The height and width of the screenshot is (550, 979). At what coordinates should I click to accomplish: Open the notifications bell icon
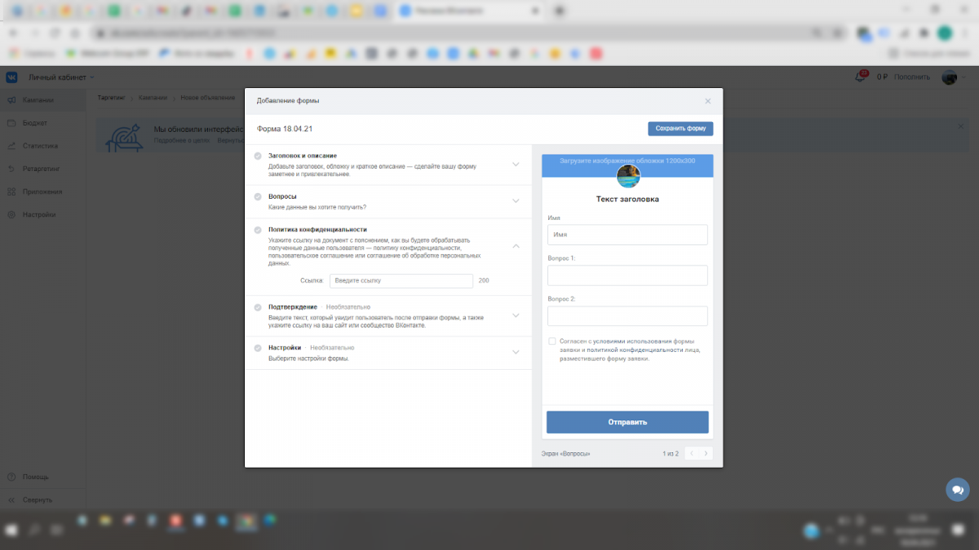pyautogui.click(x=860, y=77)
